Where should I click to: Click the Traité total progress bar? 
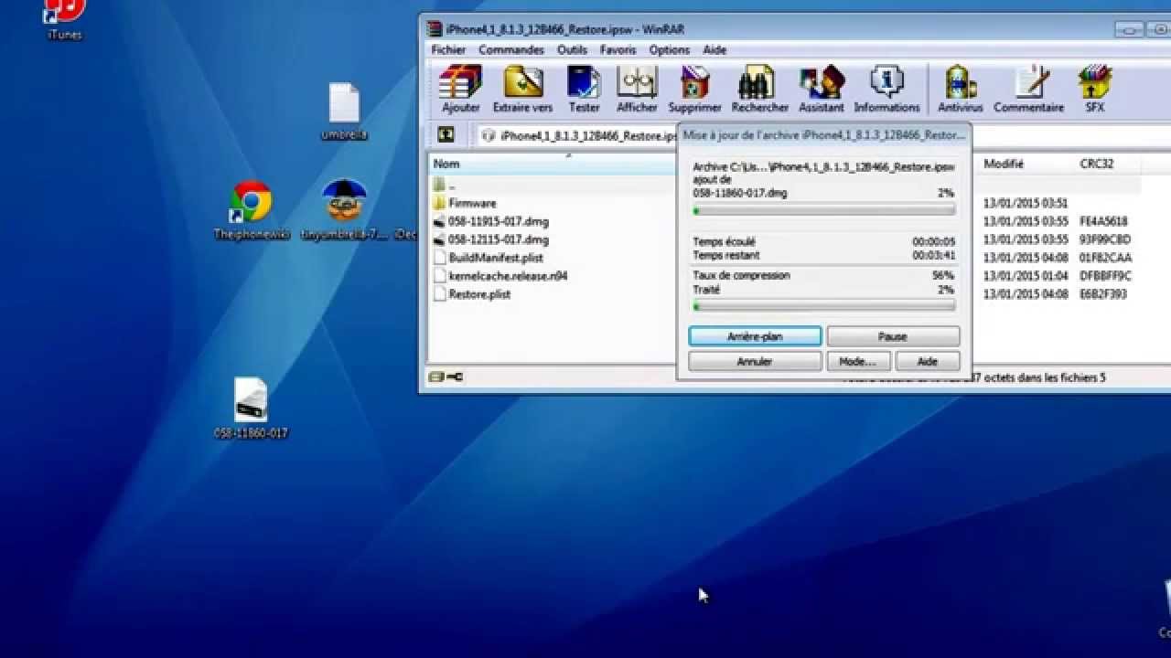[x=823, y=306]
